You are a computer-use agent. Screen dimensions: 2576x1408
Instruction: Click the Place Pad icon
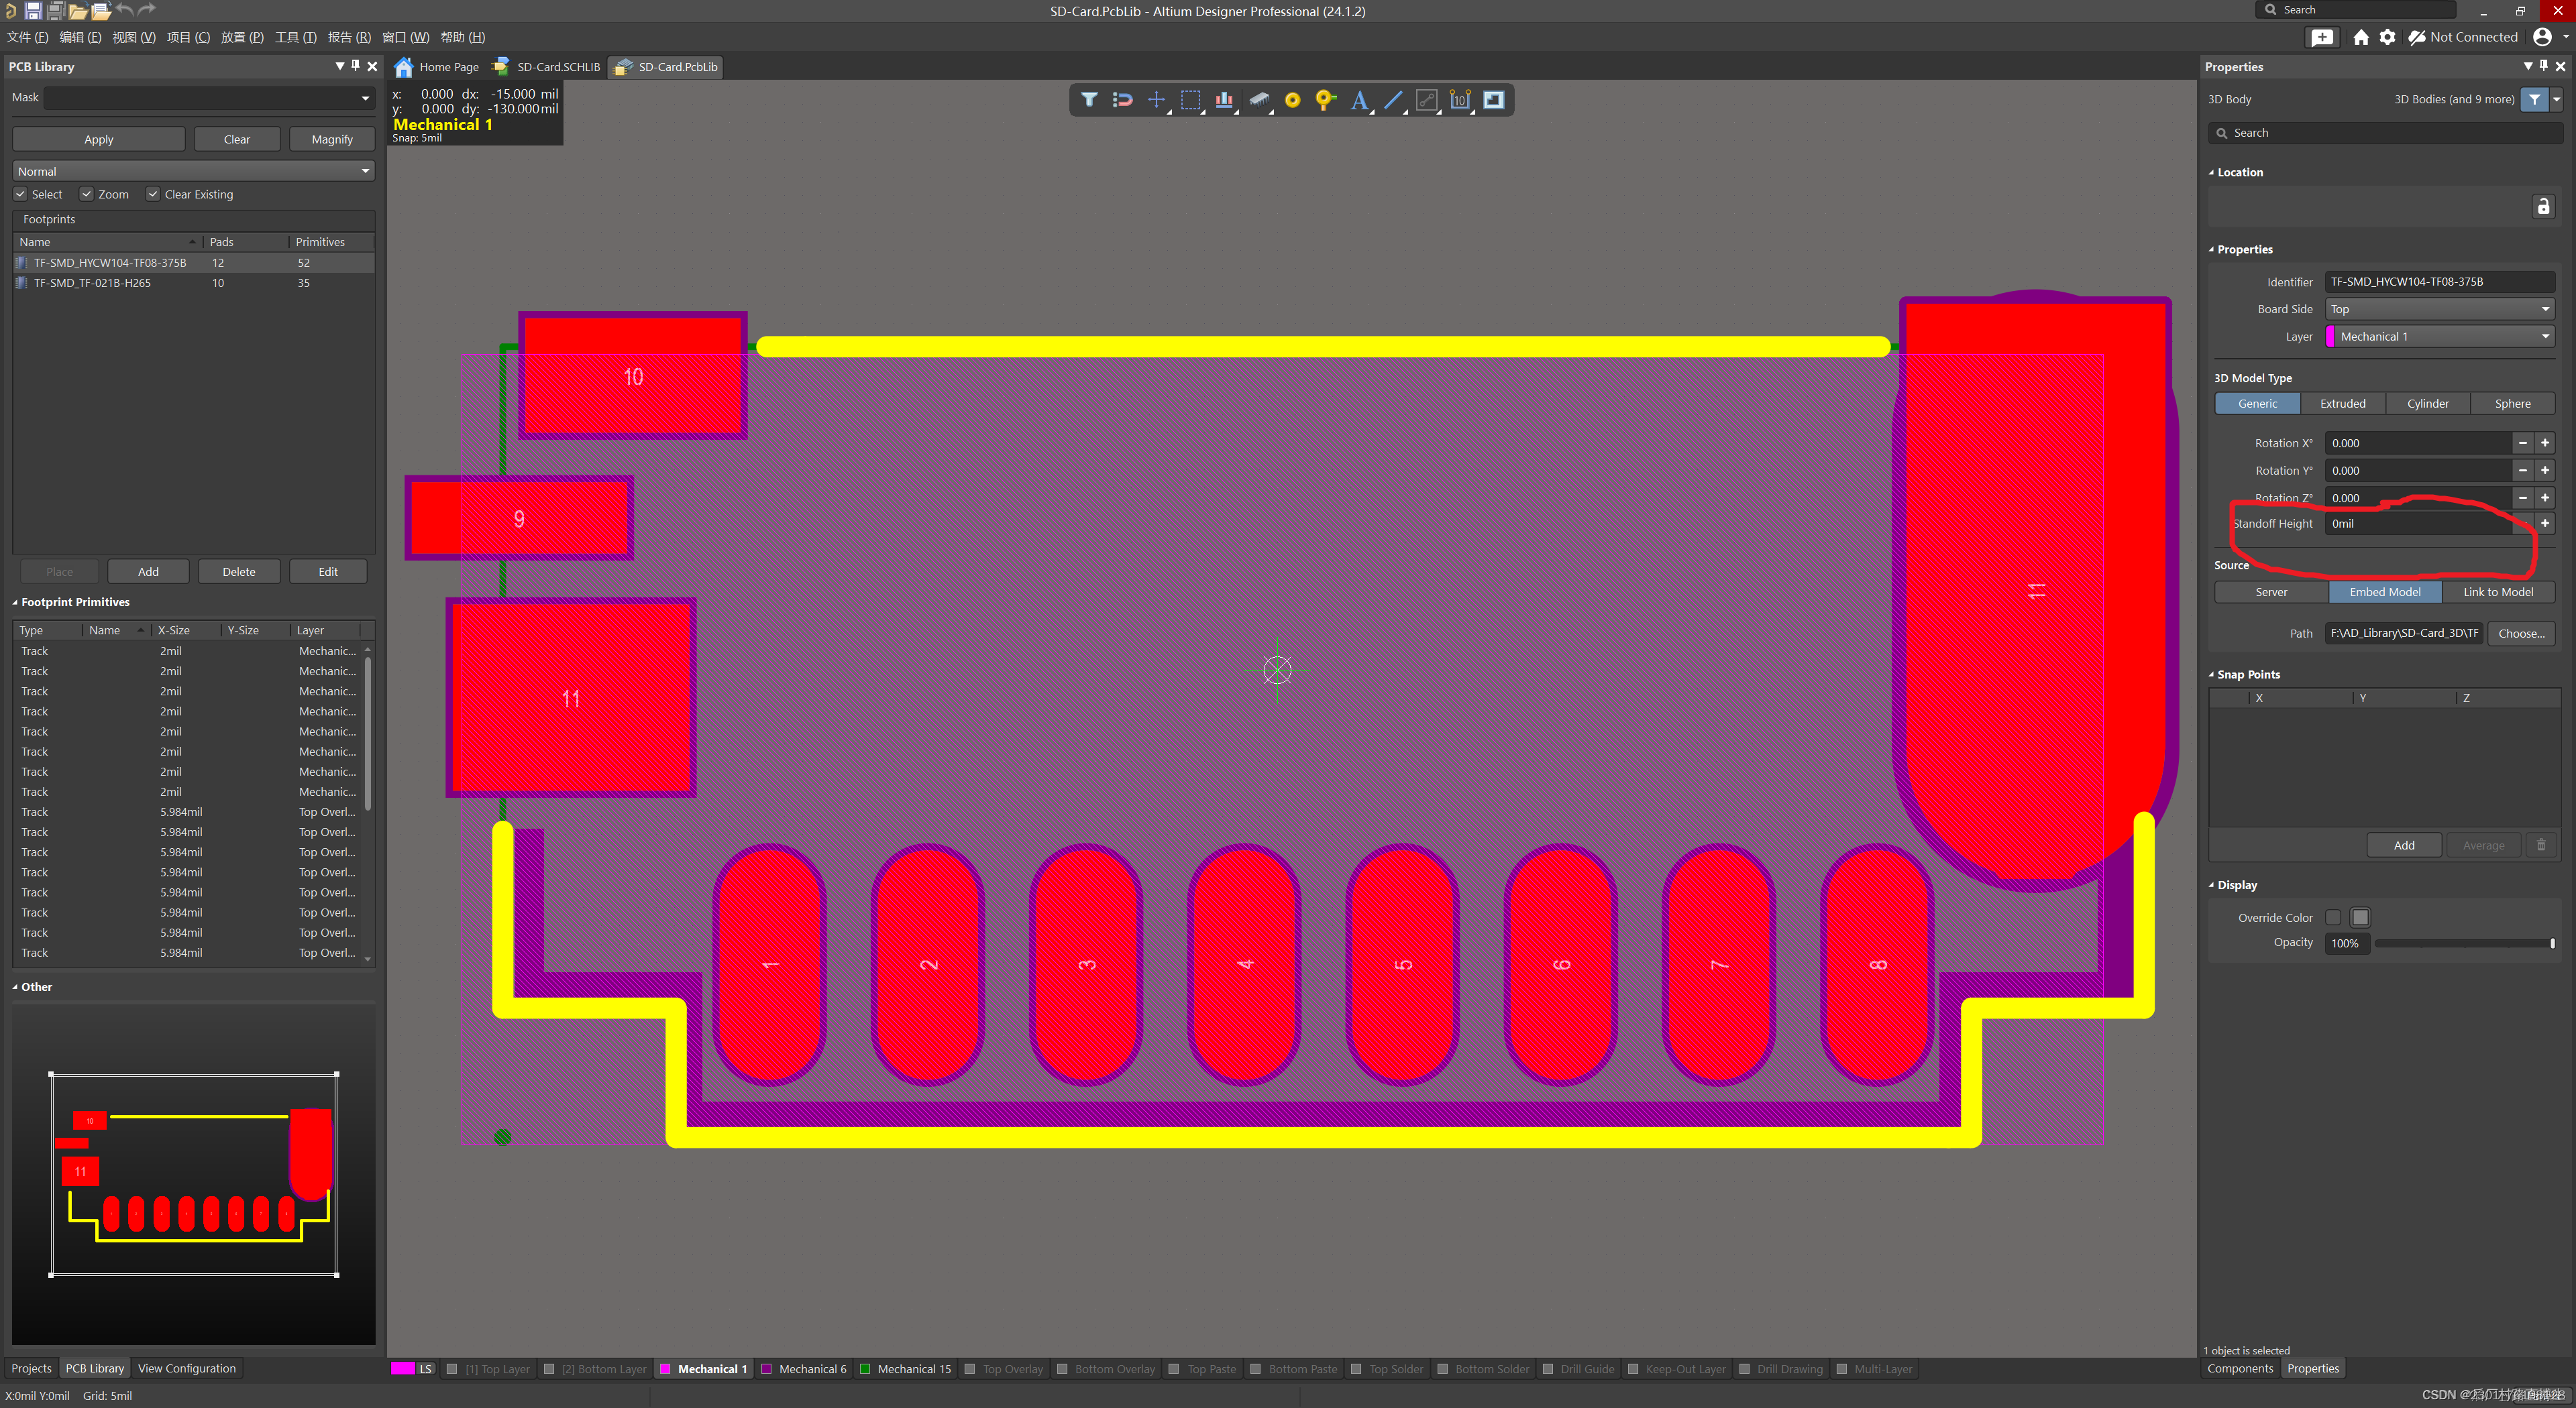(1292, 100)
